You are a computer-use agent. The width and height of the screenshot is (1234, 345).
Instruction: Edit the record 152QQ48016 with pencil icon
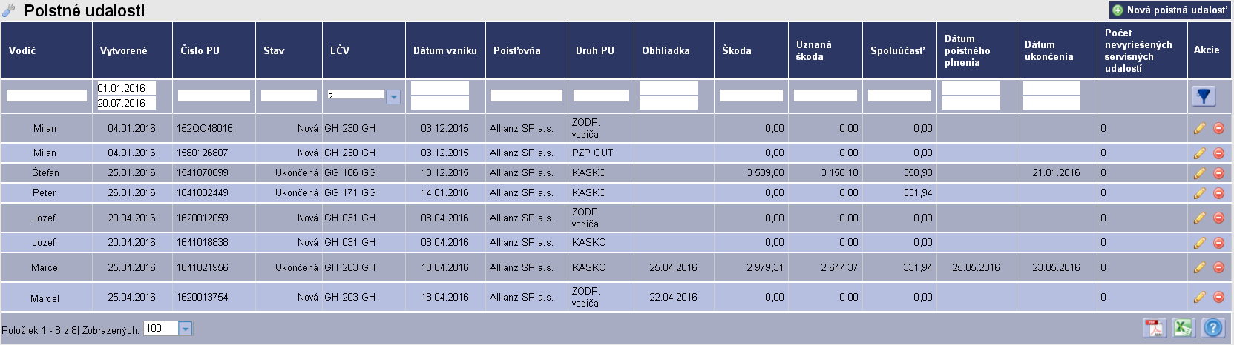[x=1199, y=129]
